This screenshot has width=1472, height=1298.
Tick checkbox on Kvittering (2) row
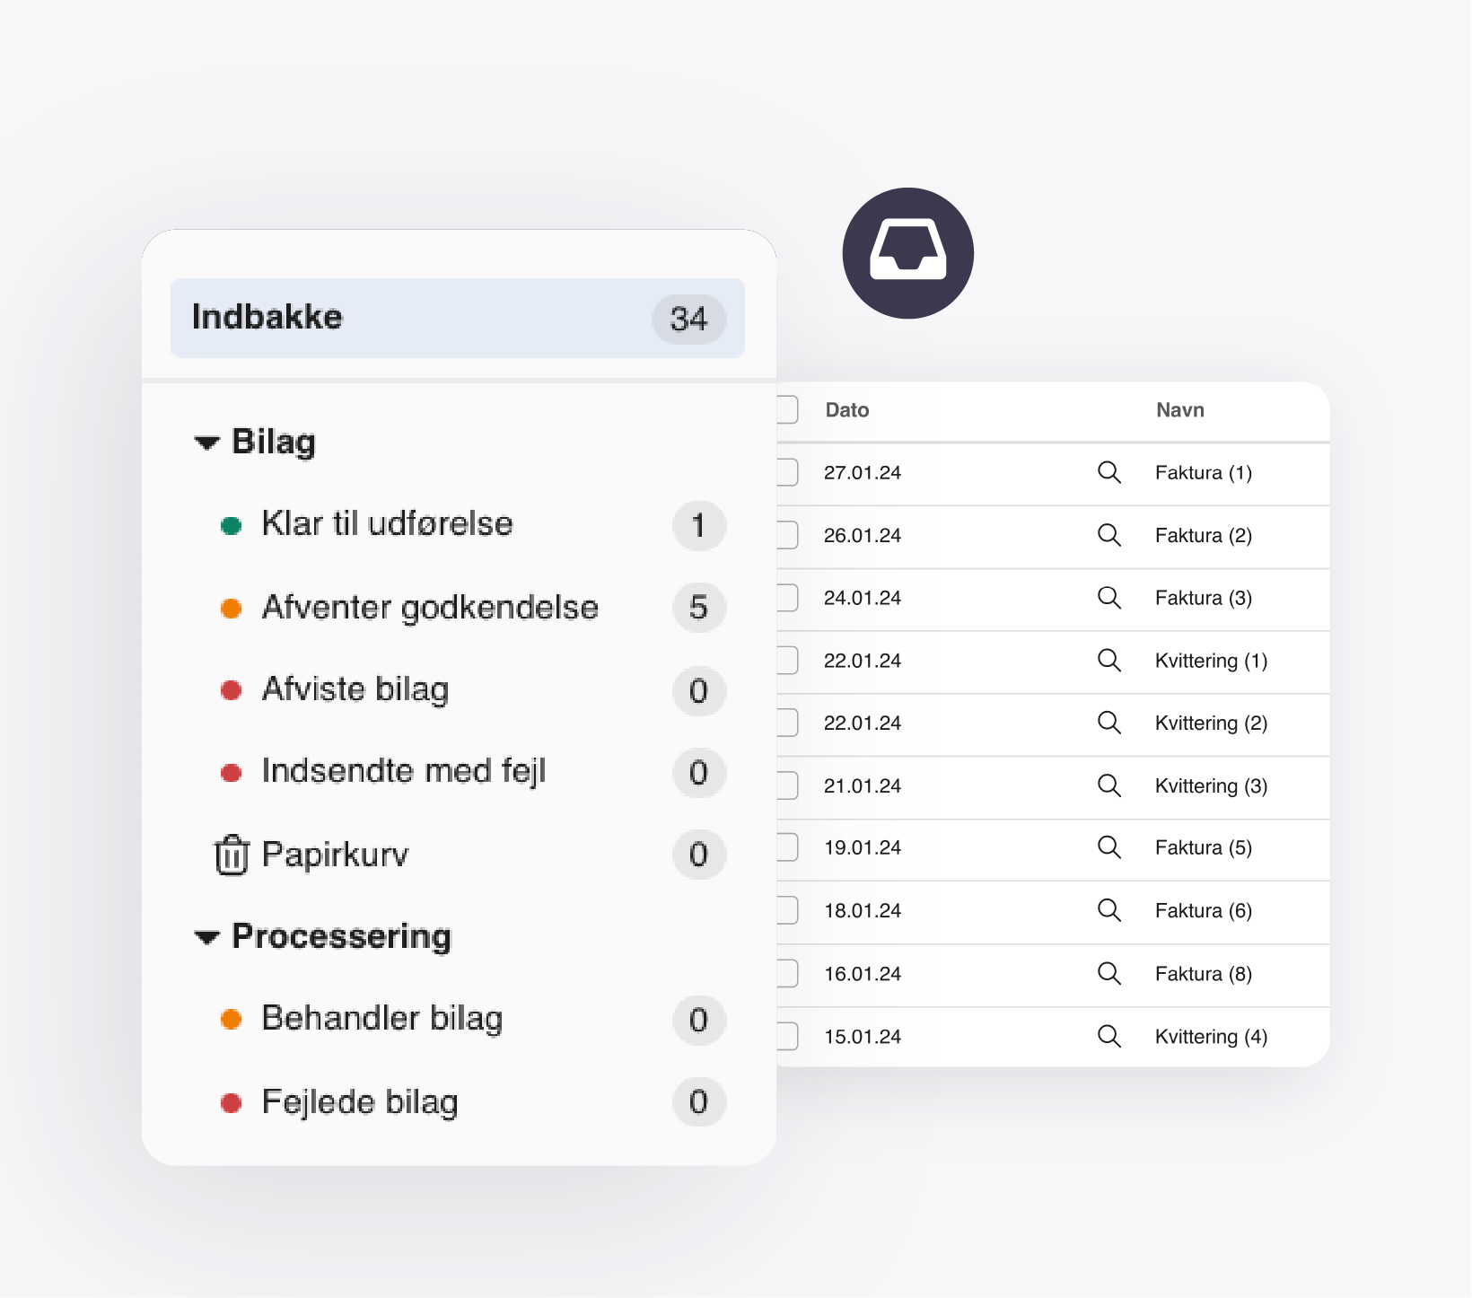coord(787,723)
